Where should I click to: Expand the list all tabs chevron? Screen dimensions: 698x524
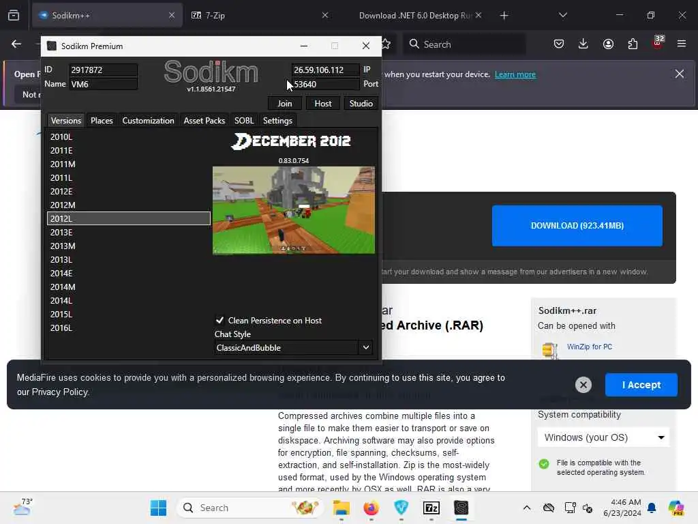tap(562, 15)
